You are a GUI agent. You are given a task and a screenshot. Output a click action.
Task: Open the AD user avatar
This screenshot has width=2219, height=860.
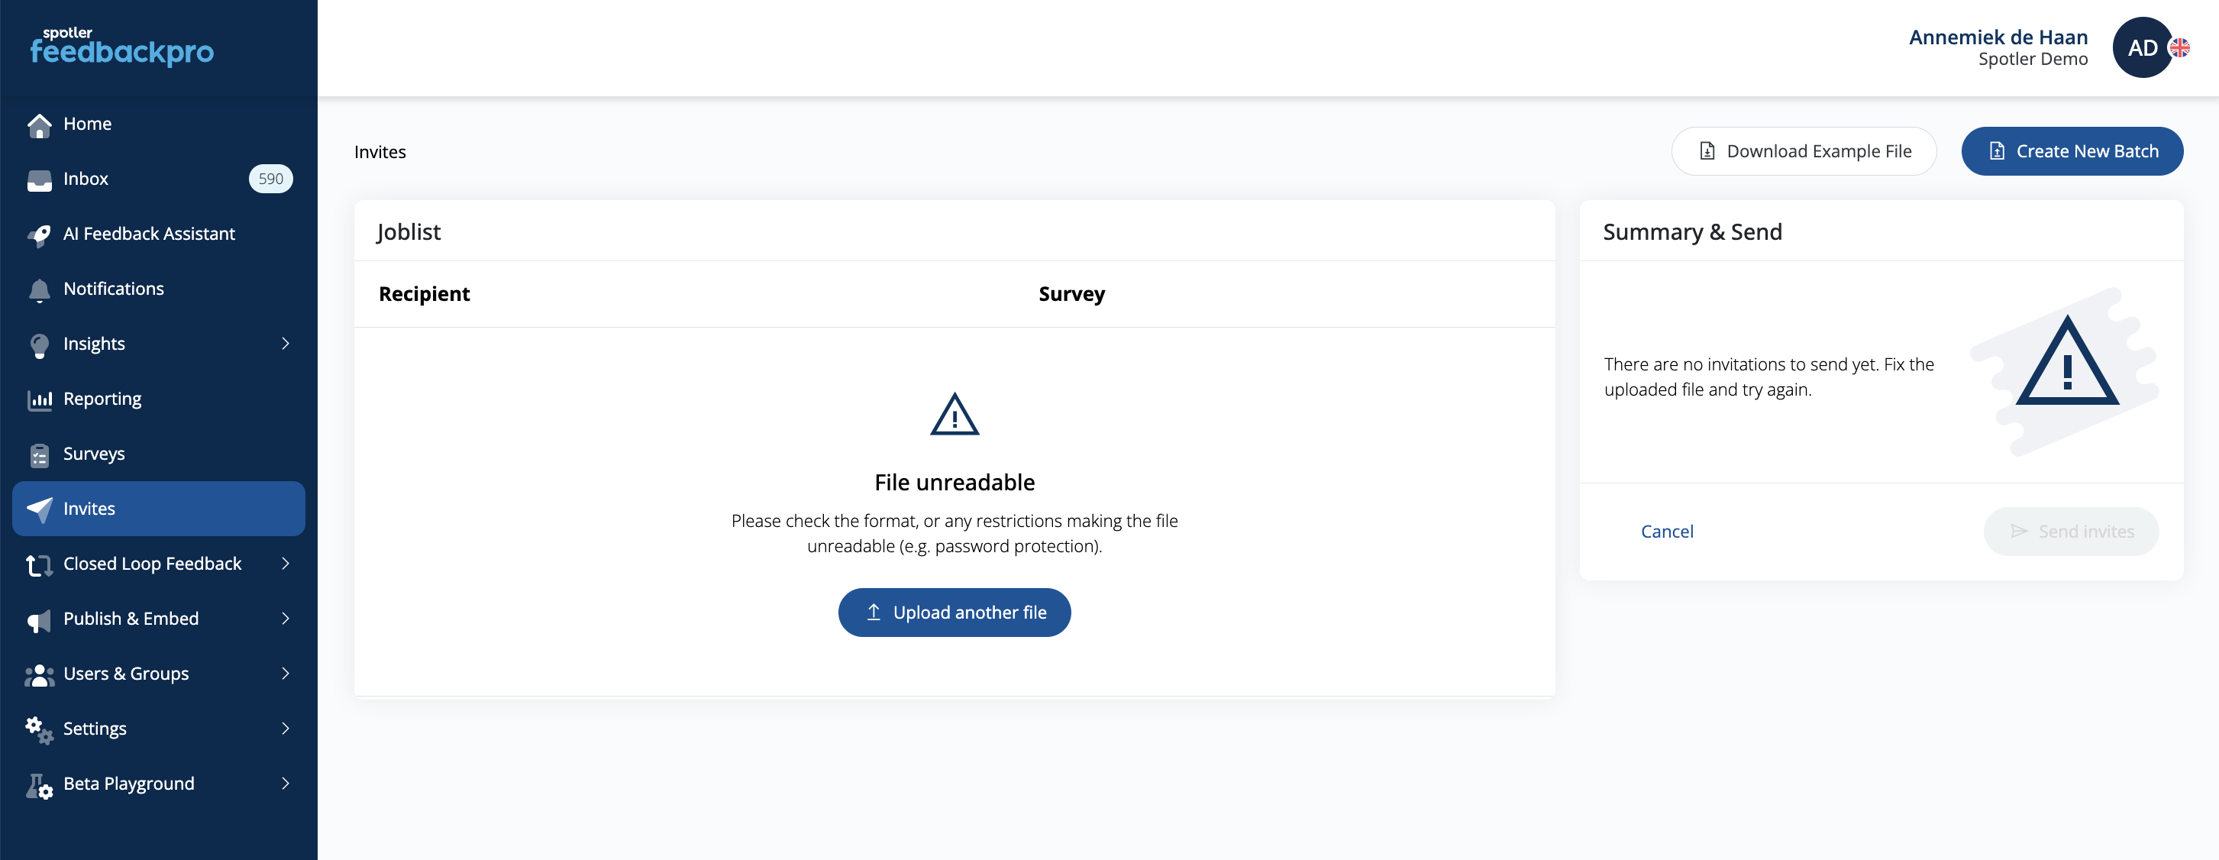coord(2143,47)
